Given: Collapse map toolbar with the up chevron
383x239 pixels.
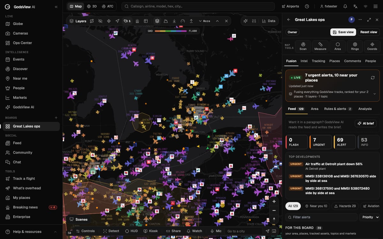Looking at the screenshot, I should click(217, 21).
